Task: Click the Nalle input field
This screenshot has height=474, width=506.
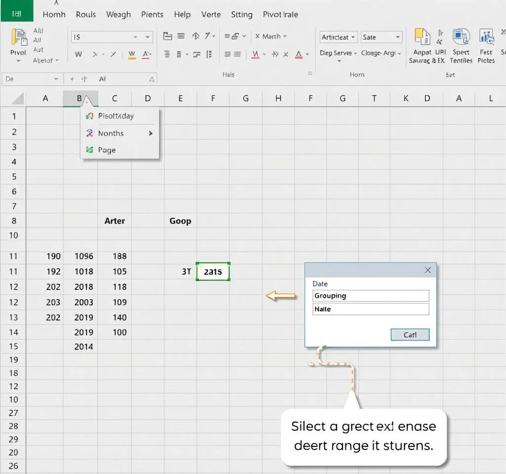Action: tap(371, 309)
